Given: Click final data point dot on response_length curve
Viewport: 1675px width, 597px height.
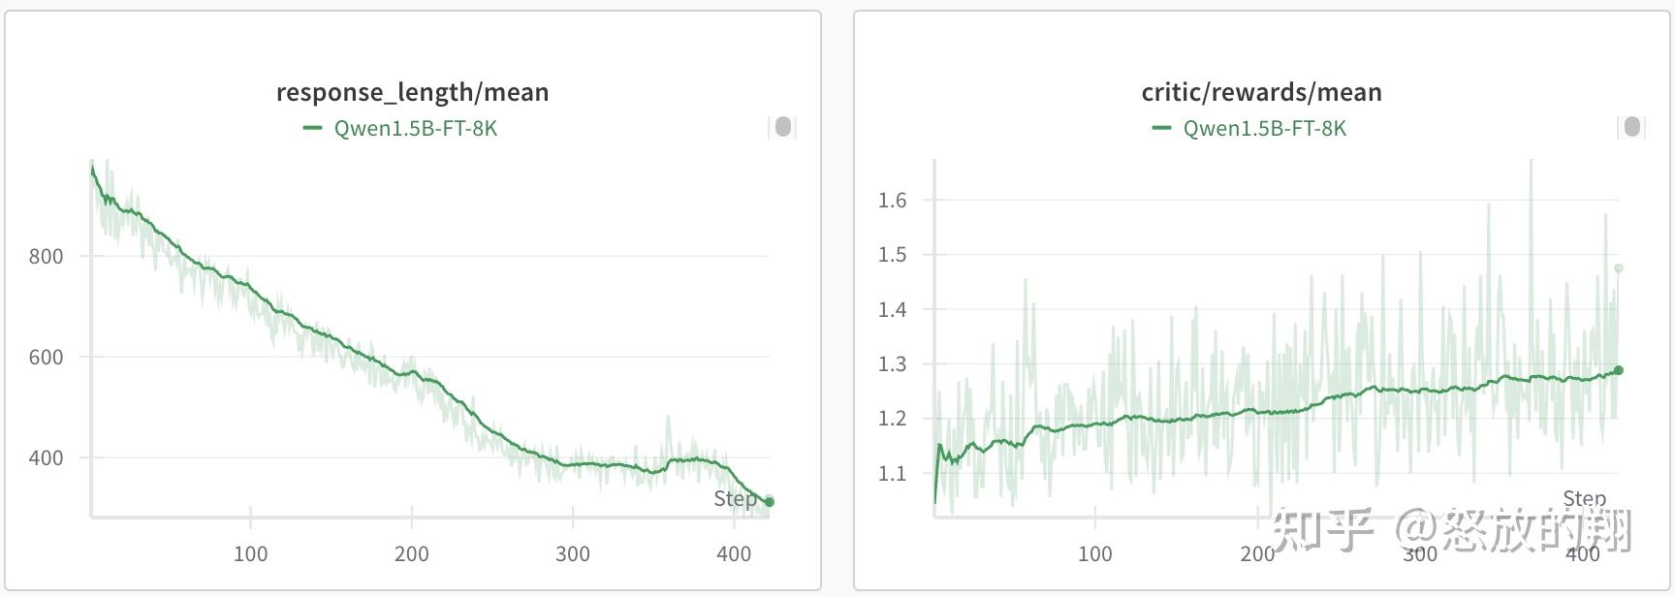Looking at the screenshot, I should click(x=770, y=502).
